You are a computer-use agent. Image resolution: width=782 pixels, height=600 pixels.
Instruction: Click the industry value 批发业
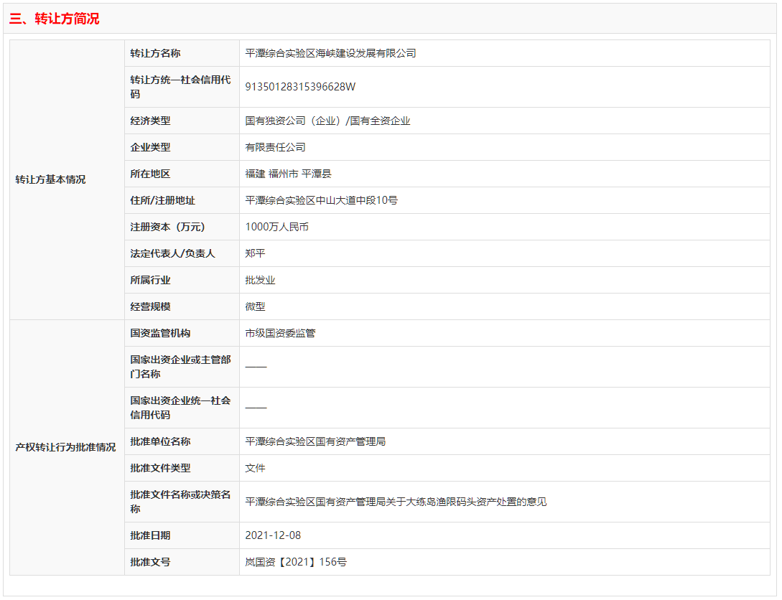pos(260,280)
